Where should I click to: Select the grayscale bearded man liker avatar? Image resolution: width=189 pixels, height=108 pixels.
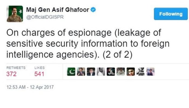101,72
